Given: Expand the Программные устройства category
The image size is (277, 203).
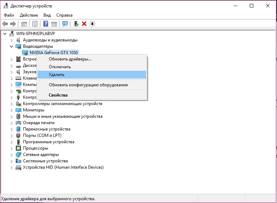Looking at the screenshot, I should point(11,142).
